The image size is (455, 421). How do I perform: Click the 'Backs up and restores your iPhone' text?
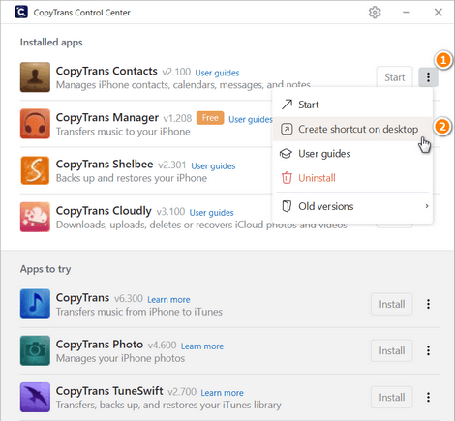coord(132,178)
